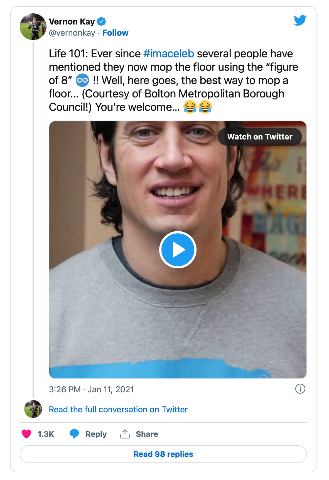Image resolution: width=329 pixels, height=480 pixels.
Task: Click the Share text label
Action: [147, 434]
